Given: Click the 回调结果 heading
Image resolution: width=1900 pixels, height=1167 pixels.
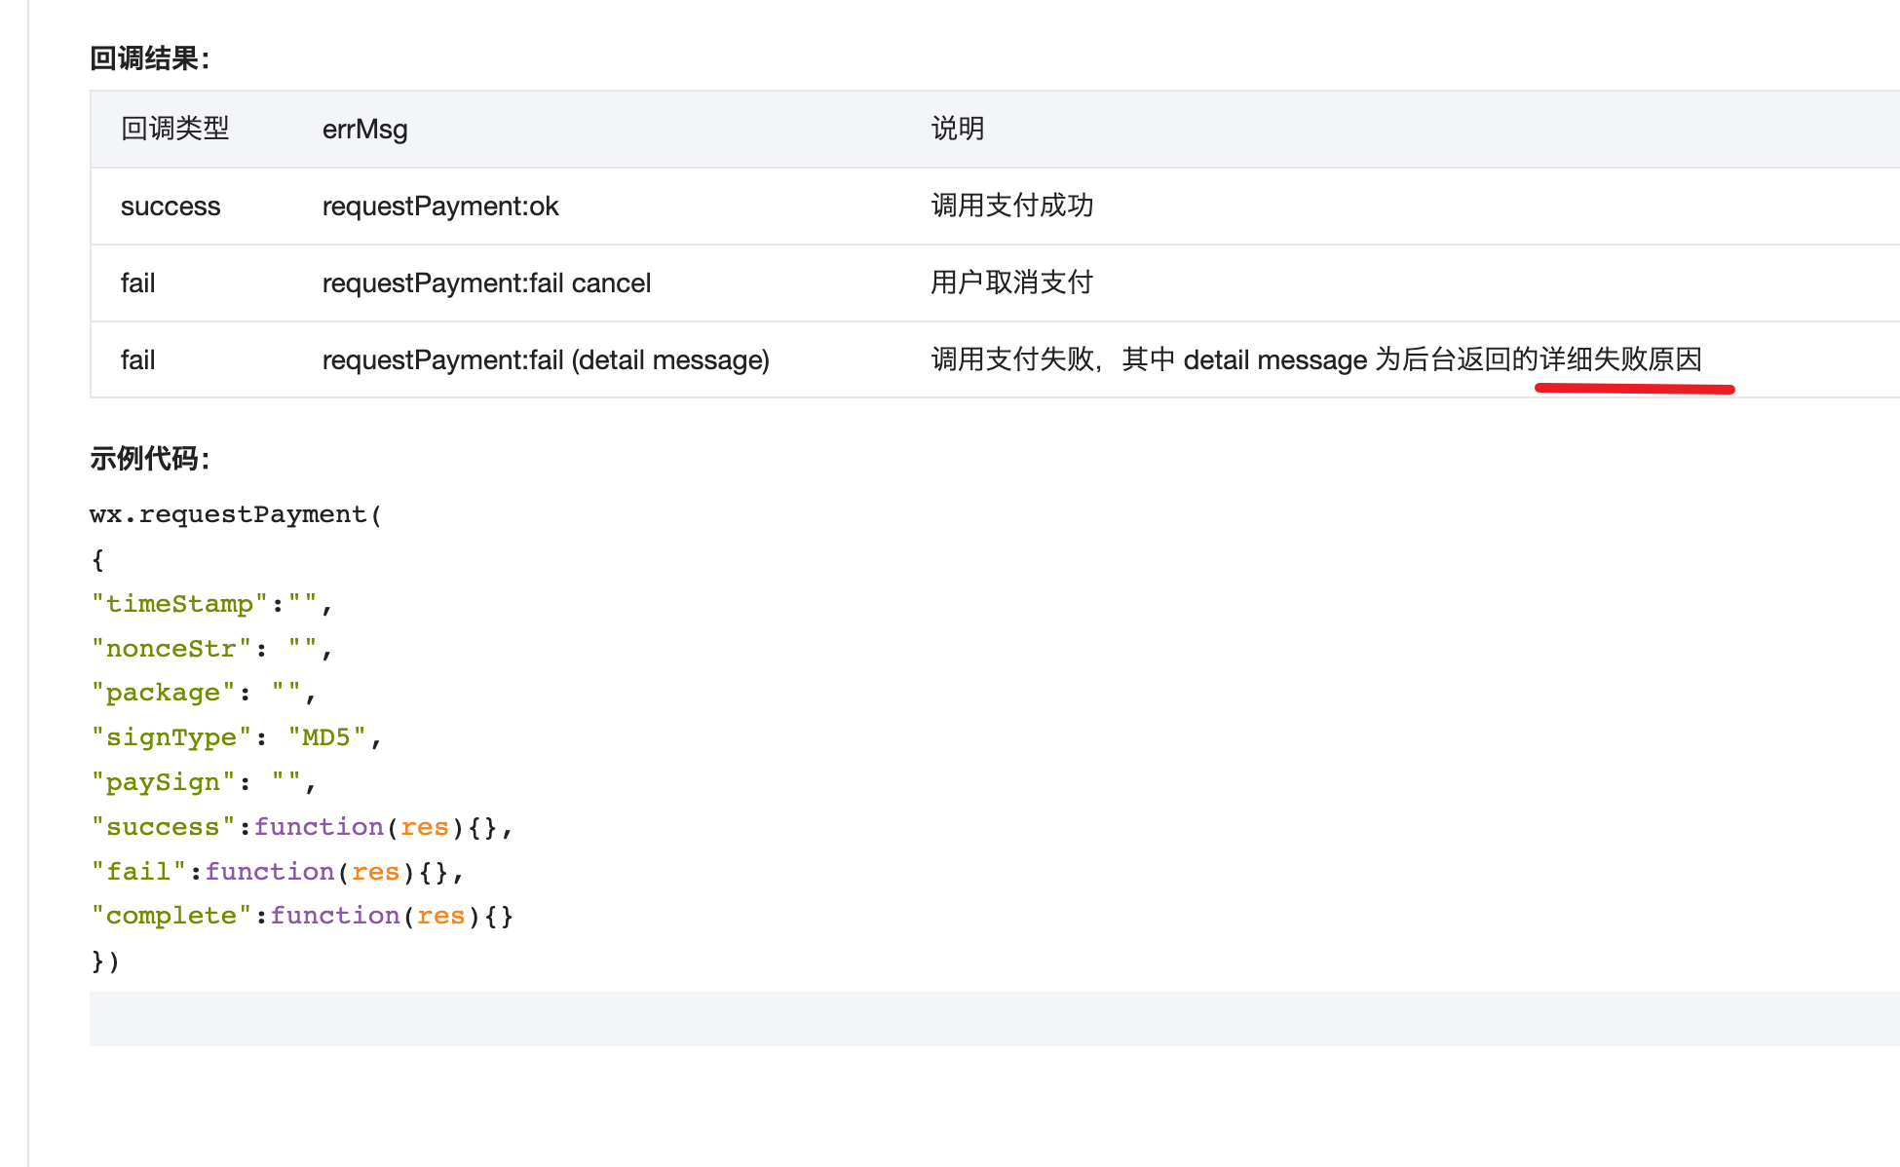Looking at the screenshot, I should 149,58.
